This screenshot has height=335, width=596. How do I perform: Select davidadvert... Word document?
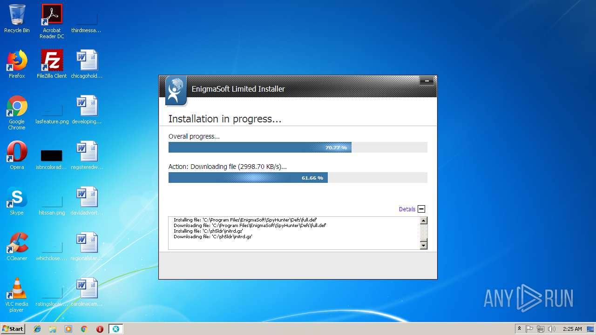click(x=87, y=201)
